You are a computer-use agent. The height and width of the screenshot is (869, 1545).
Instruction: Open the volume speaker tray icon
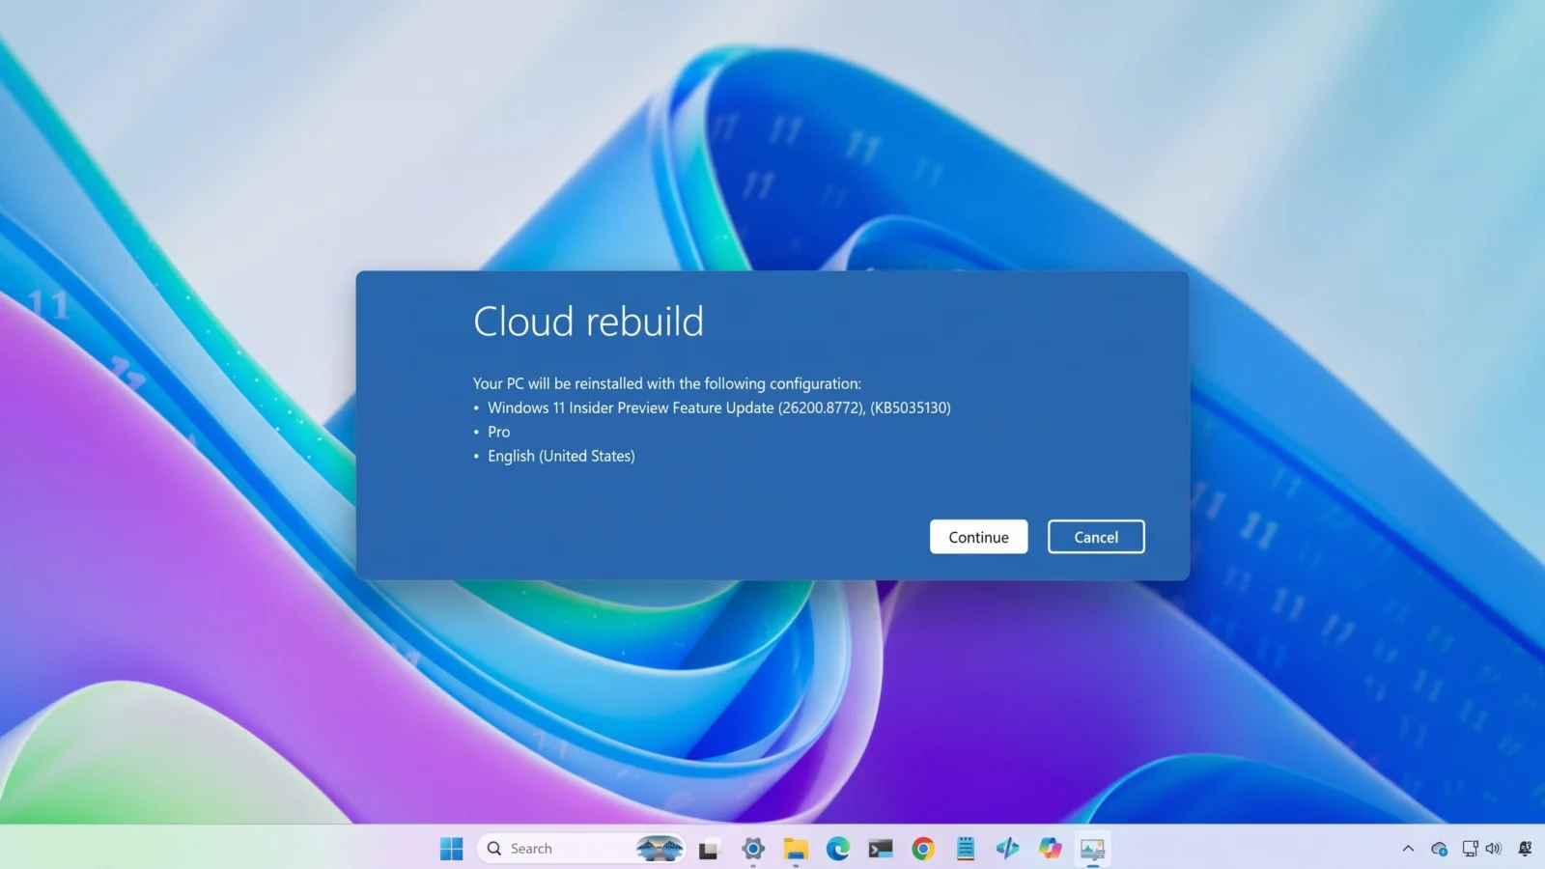[1494, 849]
